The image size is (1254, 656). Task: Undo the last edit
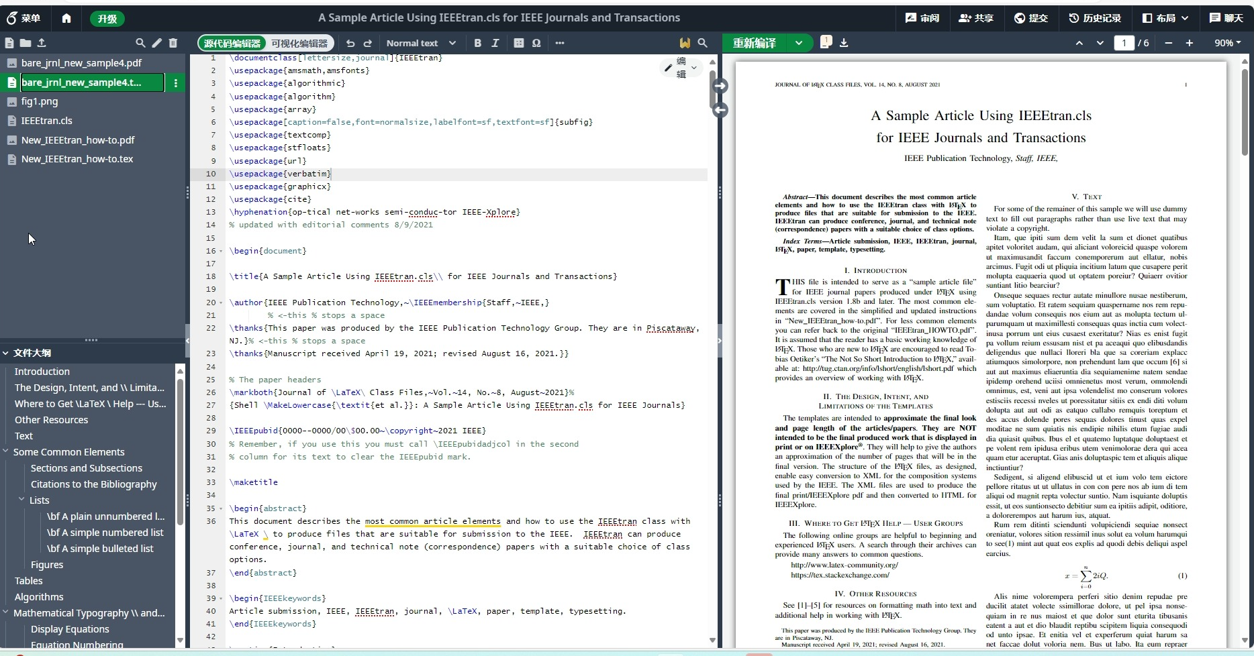[350, 43]
